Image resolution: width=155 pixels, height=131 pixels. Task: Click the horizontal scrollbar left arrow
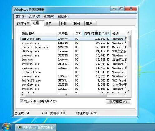click(x=22, y=95)
